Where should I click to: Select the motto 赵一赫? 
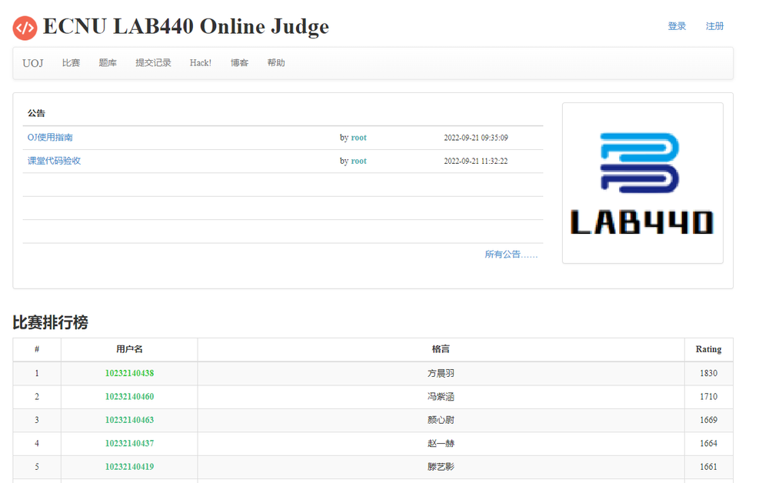(441, 443)
